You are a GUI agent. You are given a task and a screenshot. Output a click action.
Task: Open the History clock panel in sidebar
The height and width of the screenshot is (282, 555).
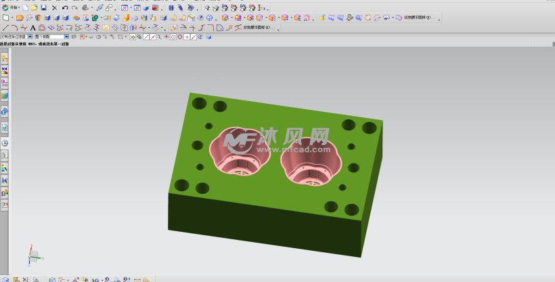pos(5,143)
